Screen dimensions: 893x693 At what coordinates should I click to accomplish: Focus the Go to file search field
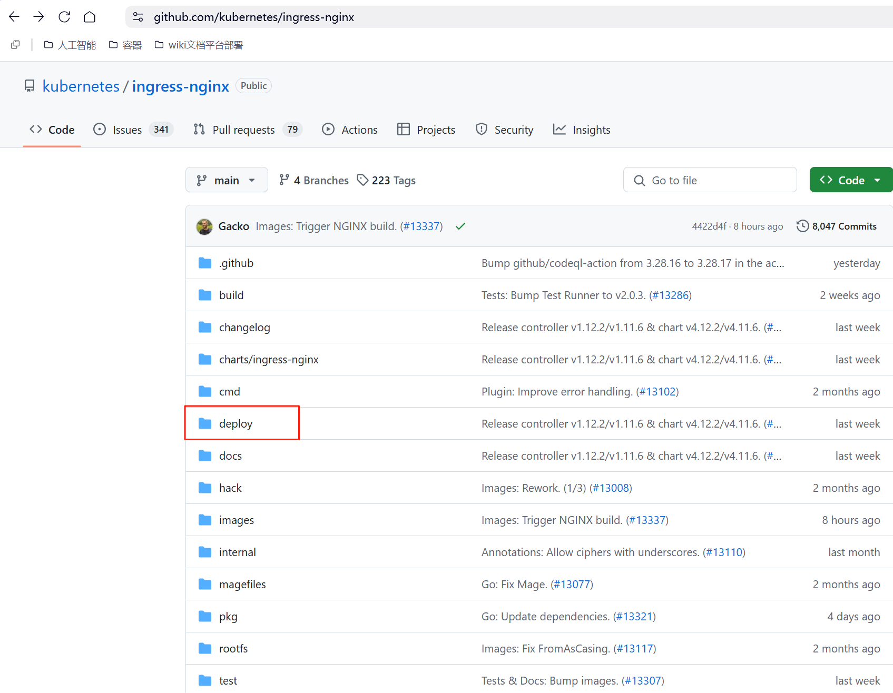tap(710, 180)
